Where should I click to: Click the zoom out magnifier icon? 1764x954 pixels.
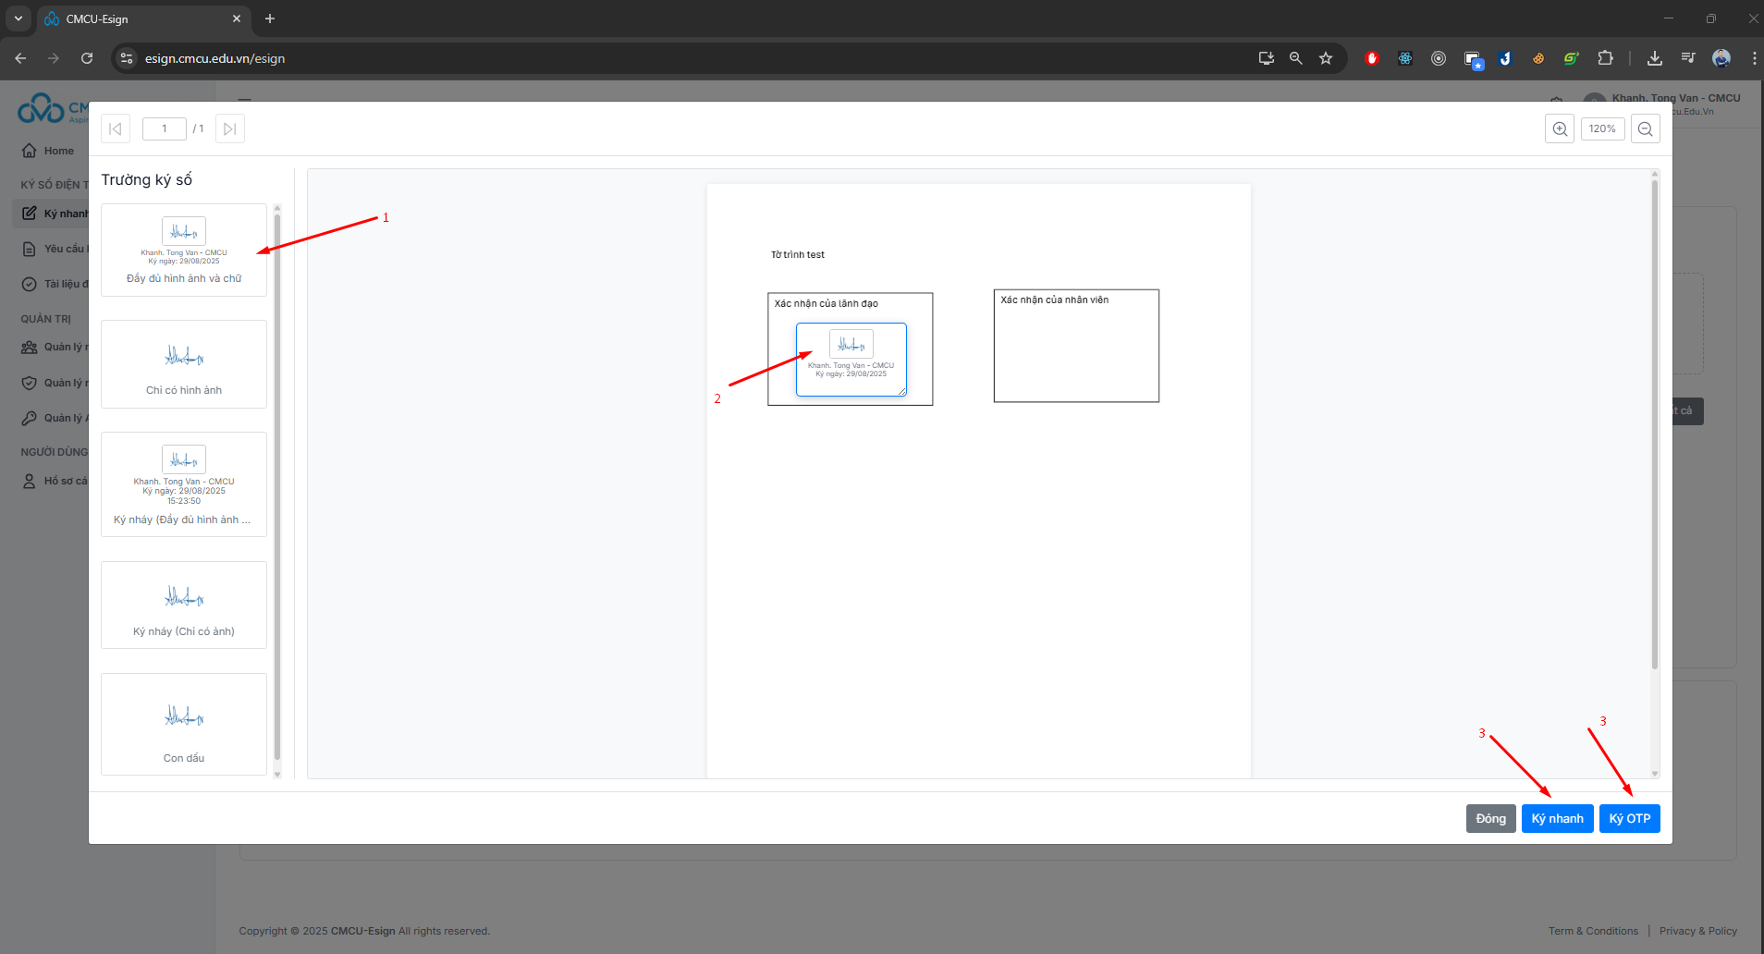1645,129
